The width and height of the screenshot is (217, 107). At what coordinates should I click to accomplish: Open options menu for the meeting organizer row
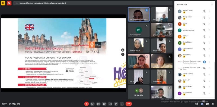tap(210, 62)
